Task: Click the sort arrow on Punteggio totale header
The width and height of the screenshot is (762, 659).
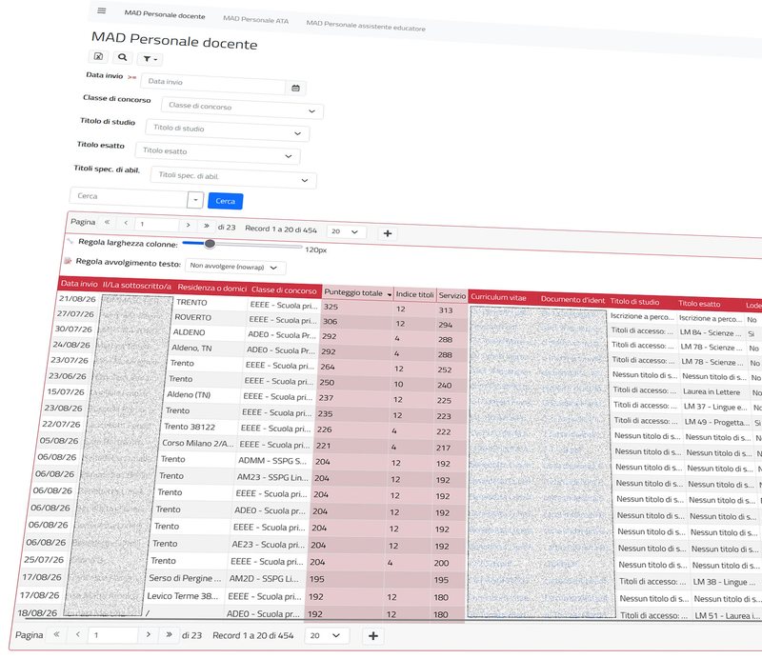Action: pos(390,294)
